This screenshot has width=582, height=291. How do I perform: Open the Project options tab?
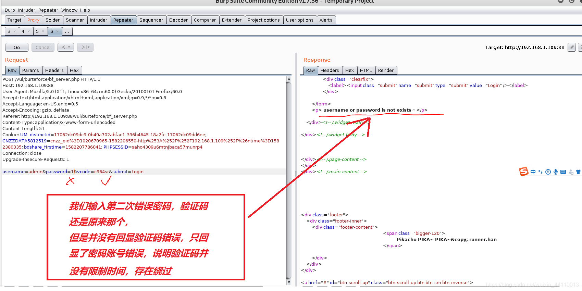(264, 20)
